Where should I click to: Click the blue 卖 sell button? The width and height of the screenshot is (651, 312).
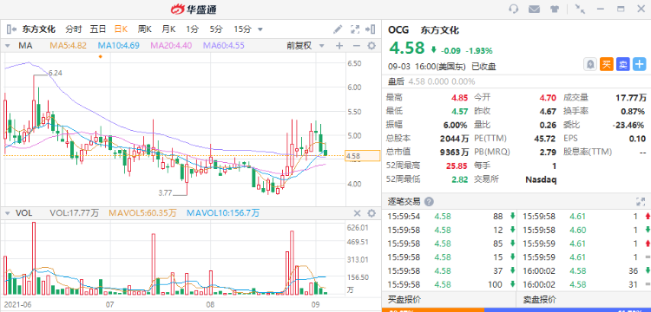click(x=623, y=64)
